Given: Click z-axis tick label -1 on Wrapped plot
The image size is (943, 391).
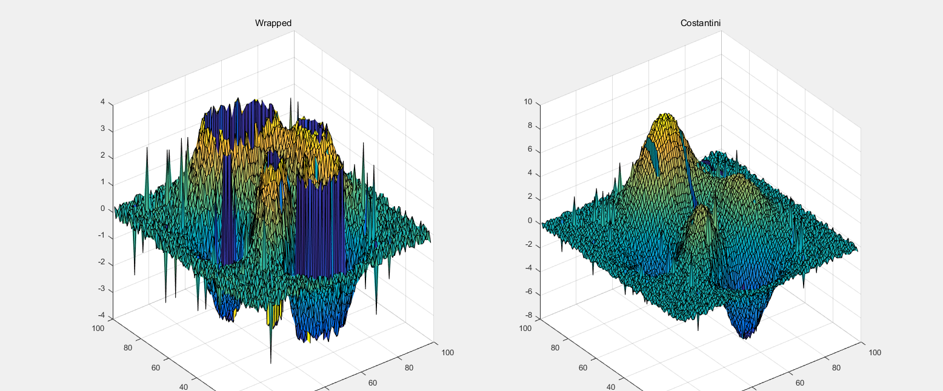Looking at the screenshot, I should [x=102, y=236].
